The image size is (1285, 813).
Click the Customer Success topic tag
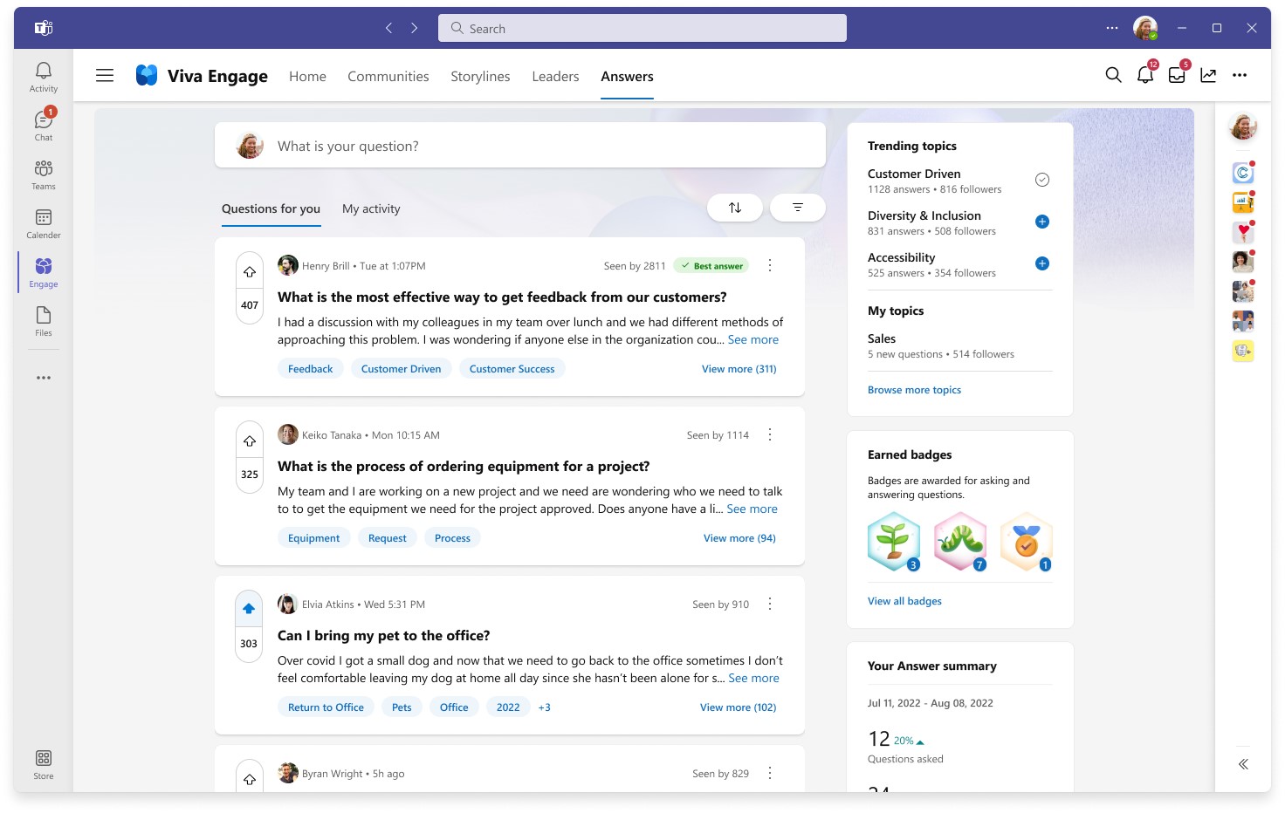pos(512,369)
